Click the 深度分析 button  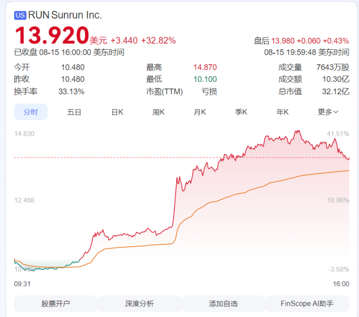click(140, 304)
